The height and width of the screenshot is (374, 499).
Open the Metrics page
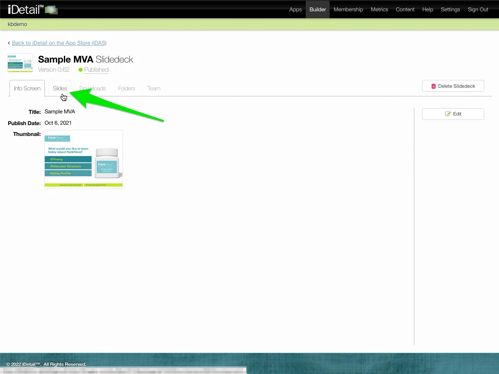coord(379,10)
